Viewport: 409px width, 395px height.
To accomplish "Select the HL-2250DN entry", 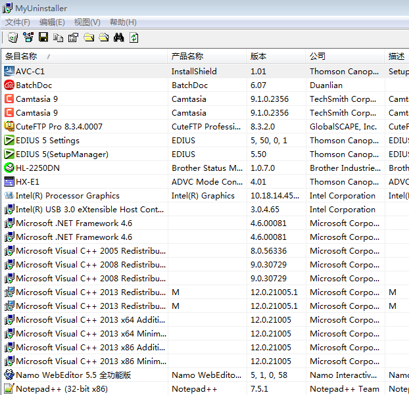I will pyautogui.click(x=37, y=168).
